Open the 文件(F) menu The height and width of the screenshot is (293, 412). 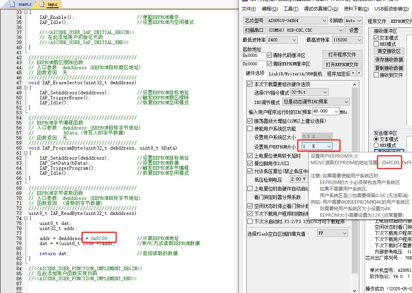tap(249, 9)
